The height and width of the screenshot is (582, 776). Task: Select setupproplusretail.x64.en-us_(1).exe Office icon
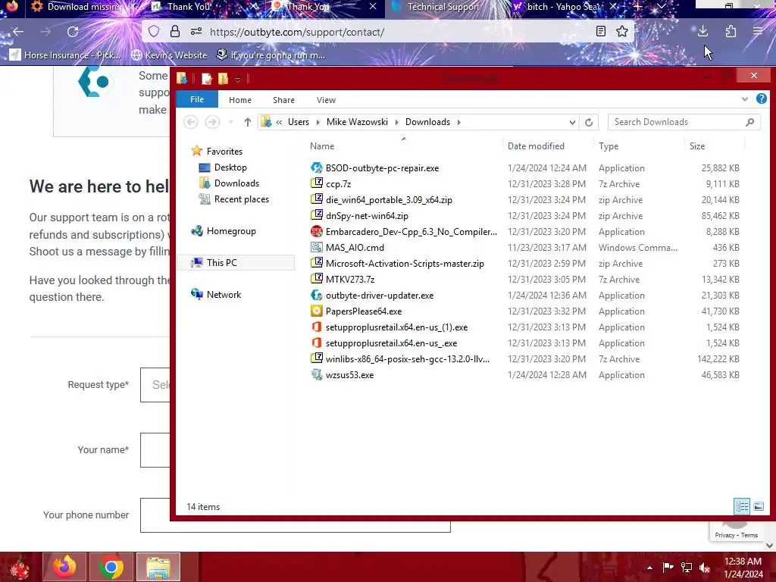317,327
